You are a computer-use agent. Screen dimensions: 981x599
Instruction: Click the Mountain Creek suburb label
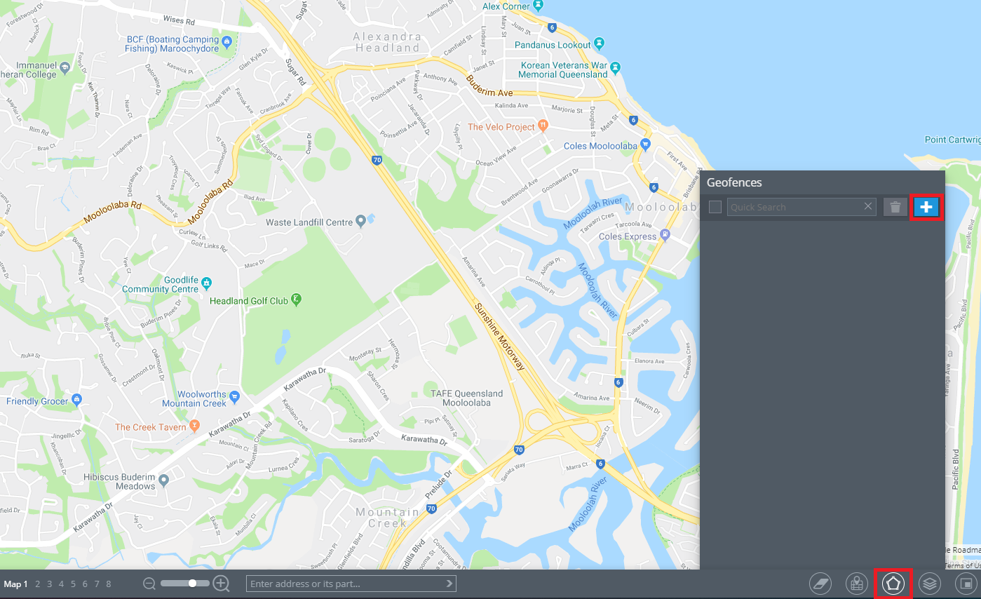coord(388,518)
